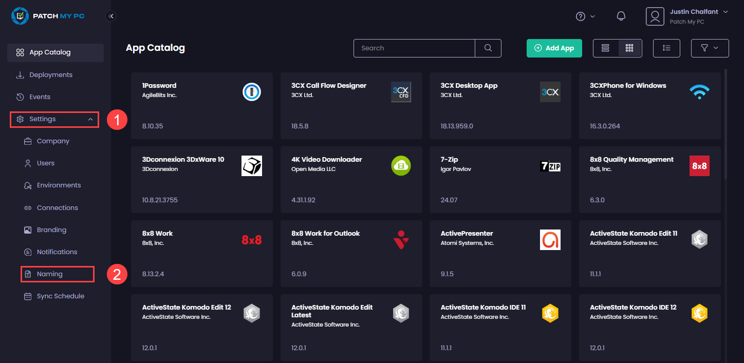Click the Komodo IDE 12 yellow icon
744x363 pixels.
click(699, 313)
